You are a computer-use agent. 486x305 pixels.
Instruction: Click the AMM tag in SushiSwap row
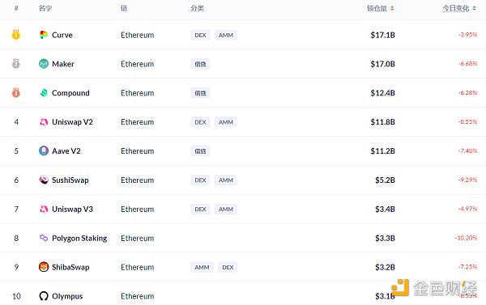click(226, 180)
